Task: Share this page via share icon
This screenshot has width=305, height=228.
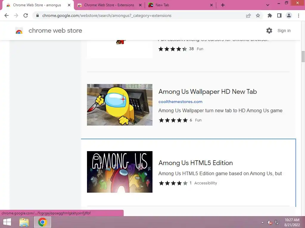Action: click(x=248, y=15)
